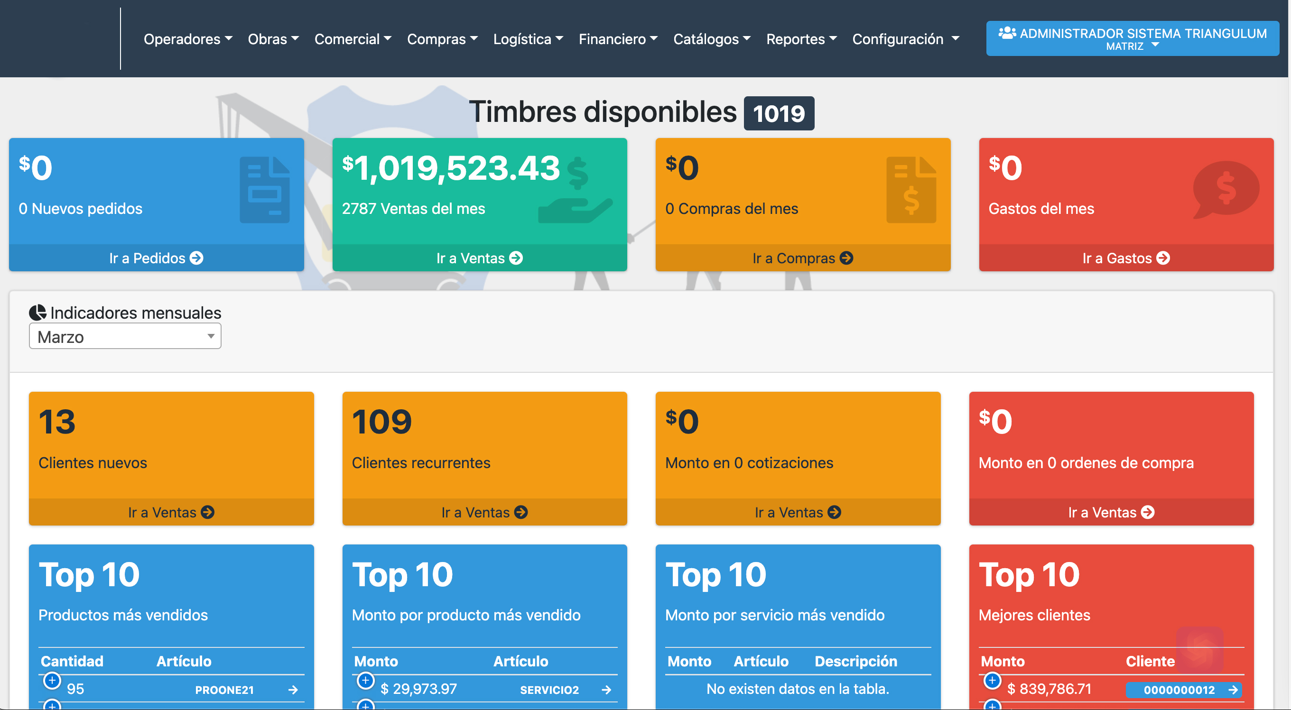Expand row $ 839,786.71 with plus icon
The width and height of the screenshot is (1291, 710).
[992, 681]
